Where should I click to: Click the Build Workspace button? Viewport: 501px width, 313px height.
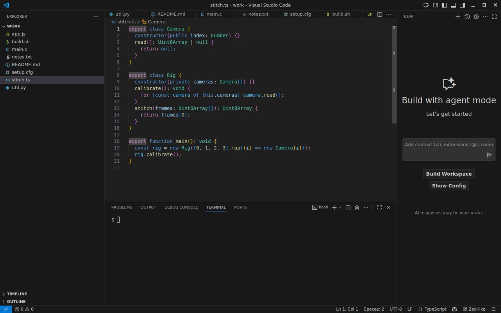[449, 174]
